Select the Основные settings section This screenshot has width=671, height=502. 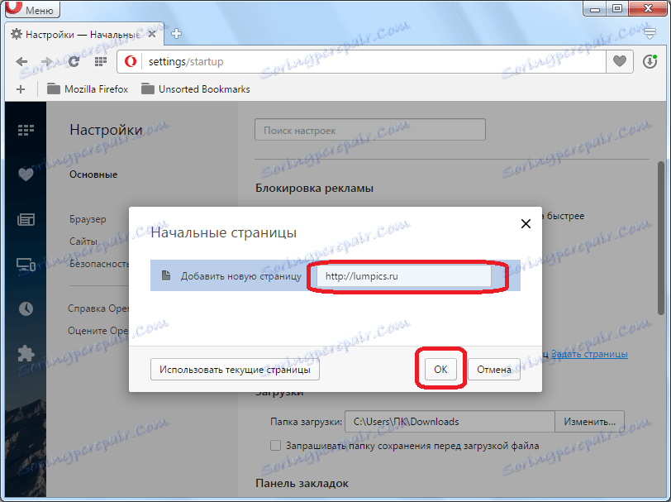click(x=93, y=175)
